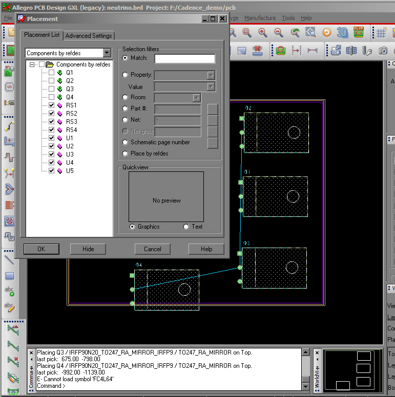The width and height of the screenshot is (395, 397).
Task: Click the edit text abc pencil icon
Action: [9, 307]
